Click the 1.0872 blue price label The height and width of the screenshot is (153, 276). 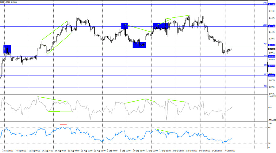tap(271, 66)
